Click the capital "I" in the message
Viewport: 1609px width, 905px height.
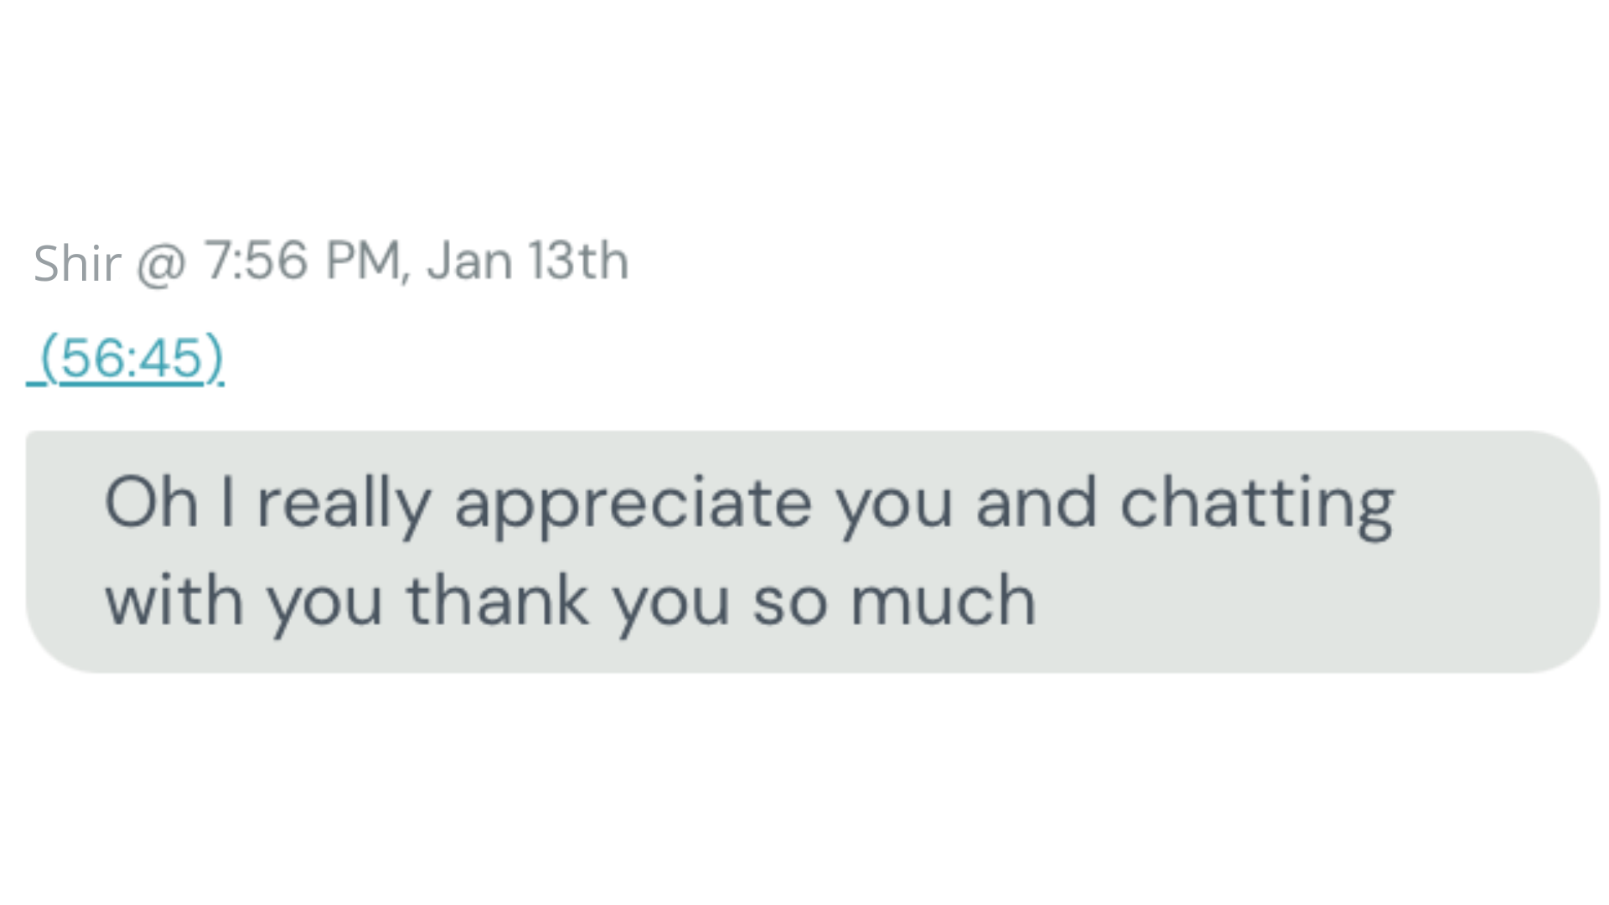tap(227, 504)
